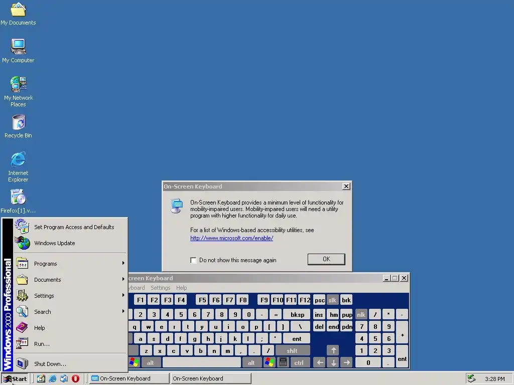
Task: Toggle scroll lock with slk key
Action: pos(332,300)
